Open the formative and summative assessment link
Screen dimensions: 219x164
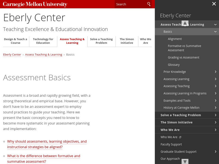coord(44,159)
